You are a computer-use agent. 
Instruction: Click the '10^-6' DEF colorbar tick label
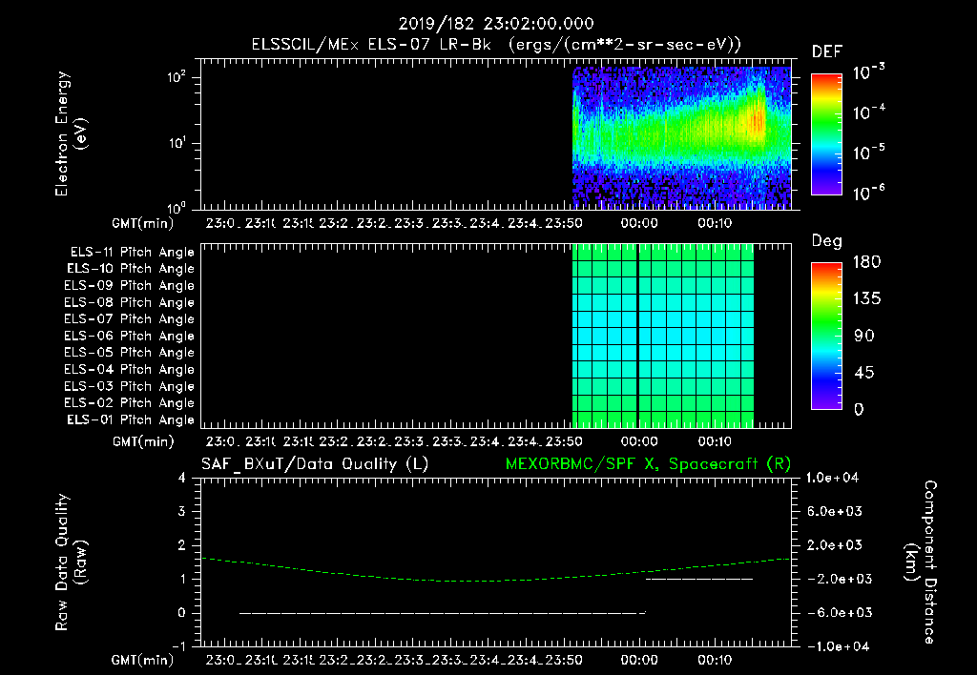coord(868,193)
